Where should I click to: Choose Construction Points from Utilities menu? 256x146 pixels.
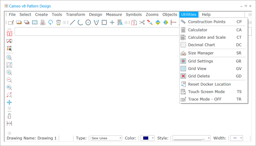point(214,22)
